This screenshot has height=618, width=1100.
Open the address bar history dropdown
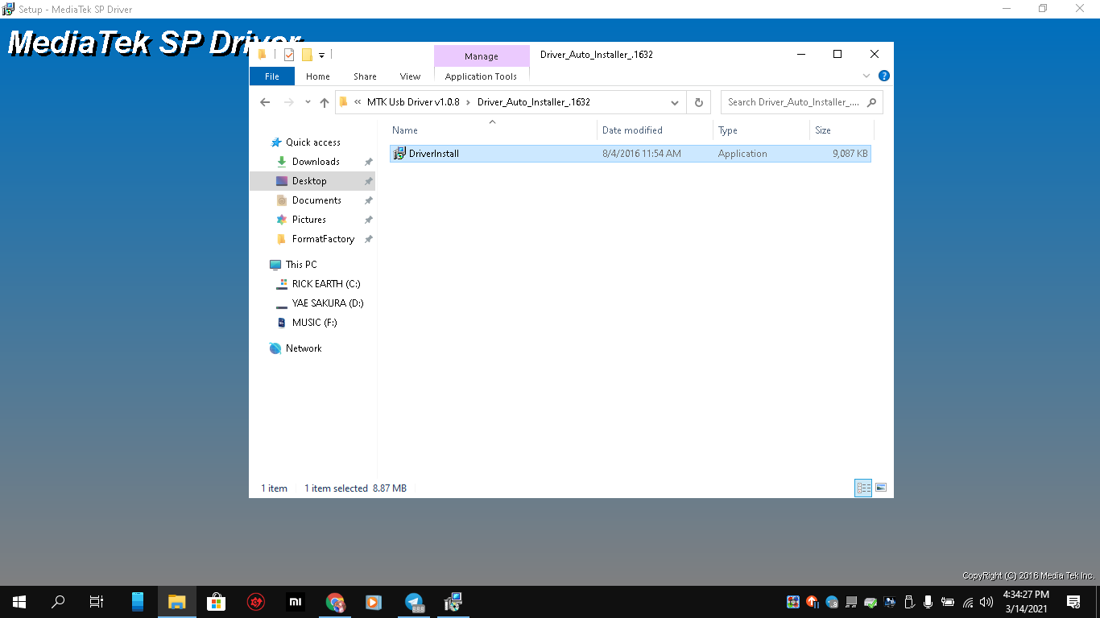[675, 102]
